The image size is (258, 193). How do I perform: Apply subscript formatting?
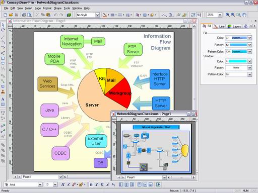[113, 184]
